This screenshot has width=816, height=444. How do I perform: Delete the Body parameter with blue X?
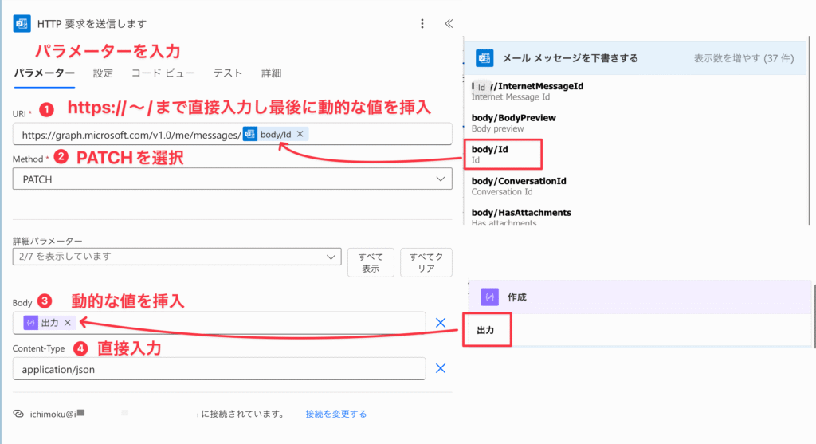[440, 323]
